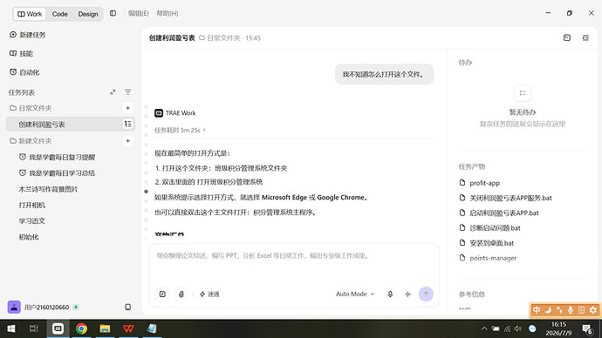
Task: Click the sparkle optimize prompt icon
Action: [x=407, y=294]
